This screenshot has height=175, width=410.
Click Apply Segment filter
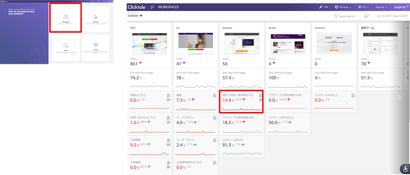click(x=345, y=16)
